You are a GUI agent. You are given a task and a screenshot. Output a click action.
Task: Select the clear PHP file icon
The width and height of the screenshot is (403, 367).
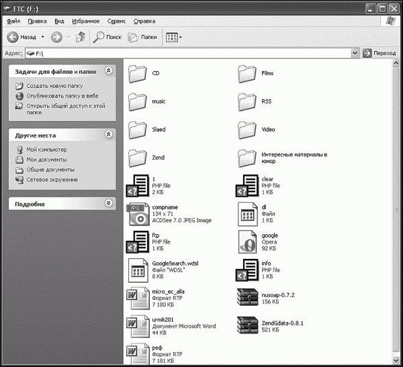[x=247, y=186]
